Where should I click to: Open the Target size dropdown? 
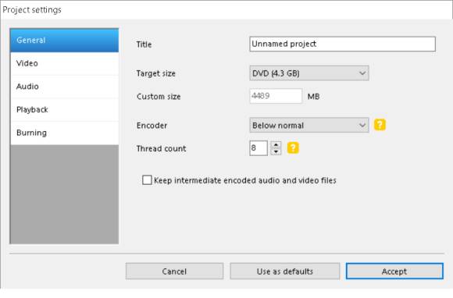pyautogui.click(x=309, y=73)
